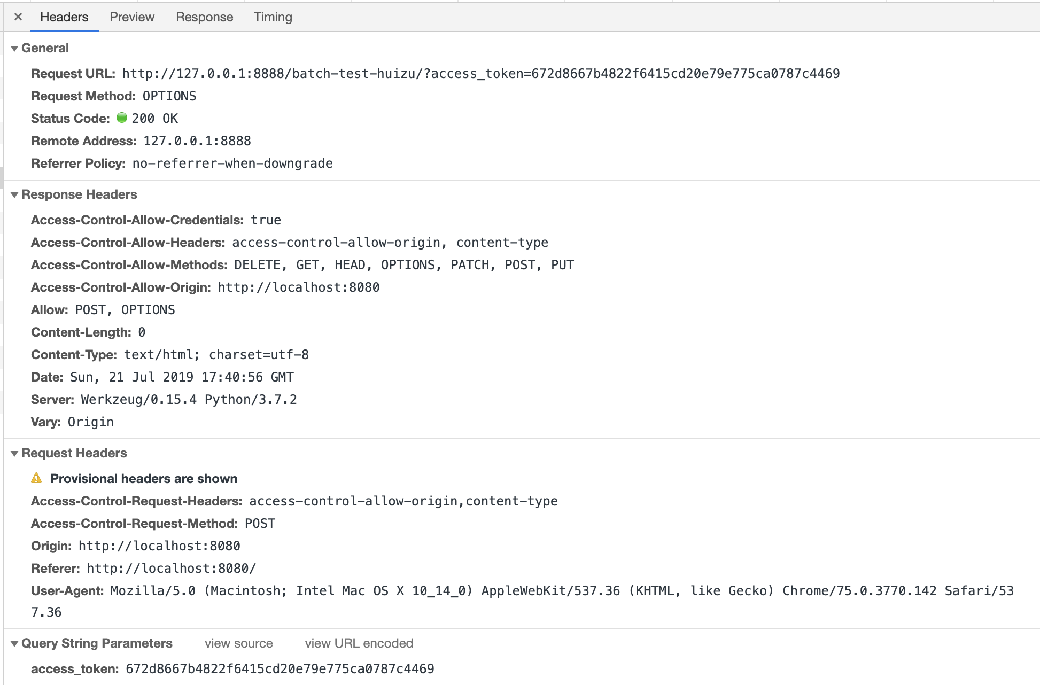Collapse the General section
This screenshot has height=685, width=1040.
point(14,49)
